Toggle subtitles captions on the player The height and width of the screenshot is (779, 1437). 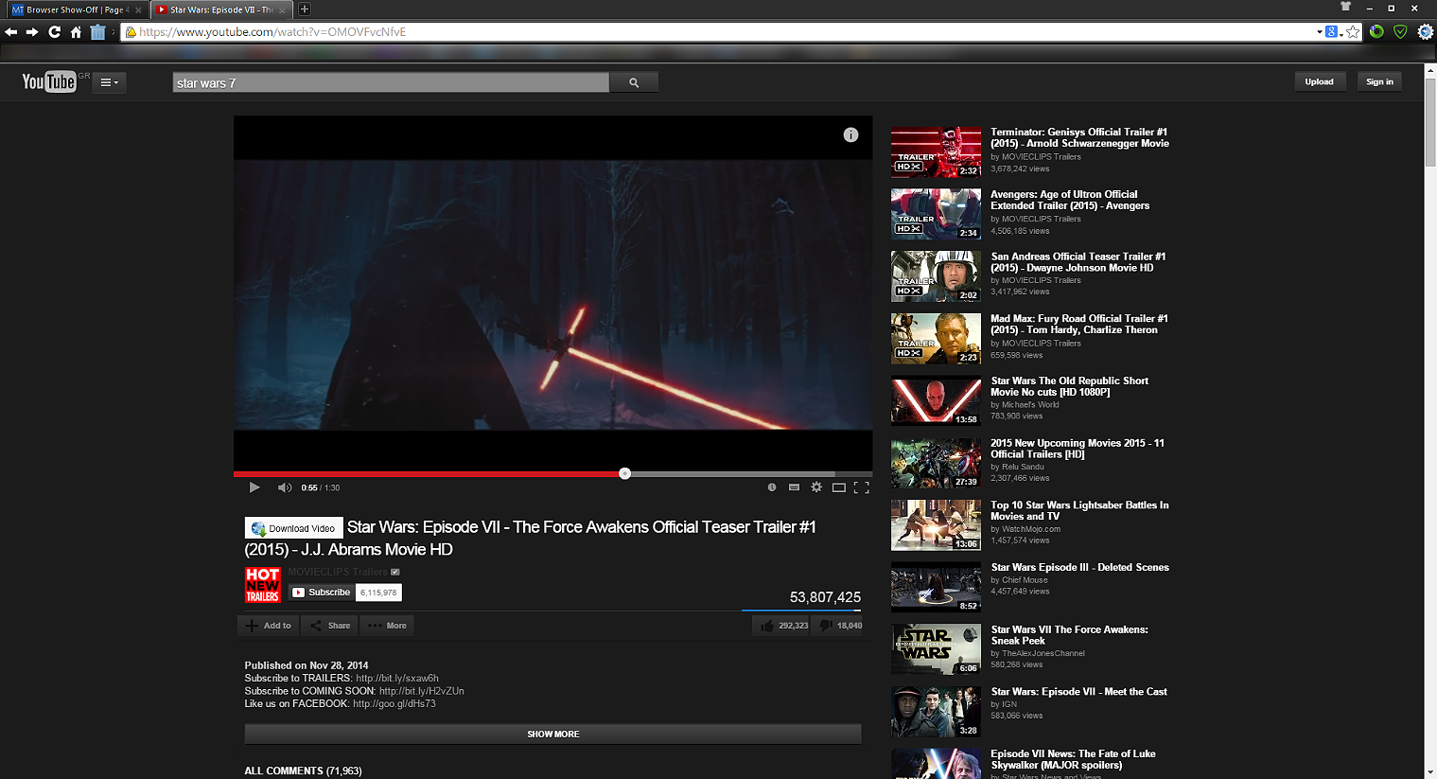(794, 487)
